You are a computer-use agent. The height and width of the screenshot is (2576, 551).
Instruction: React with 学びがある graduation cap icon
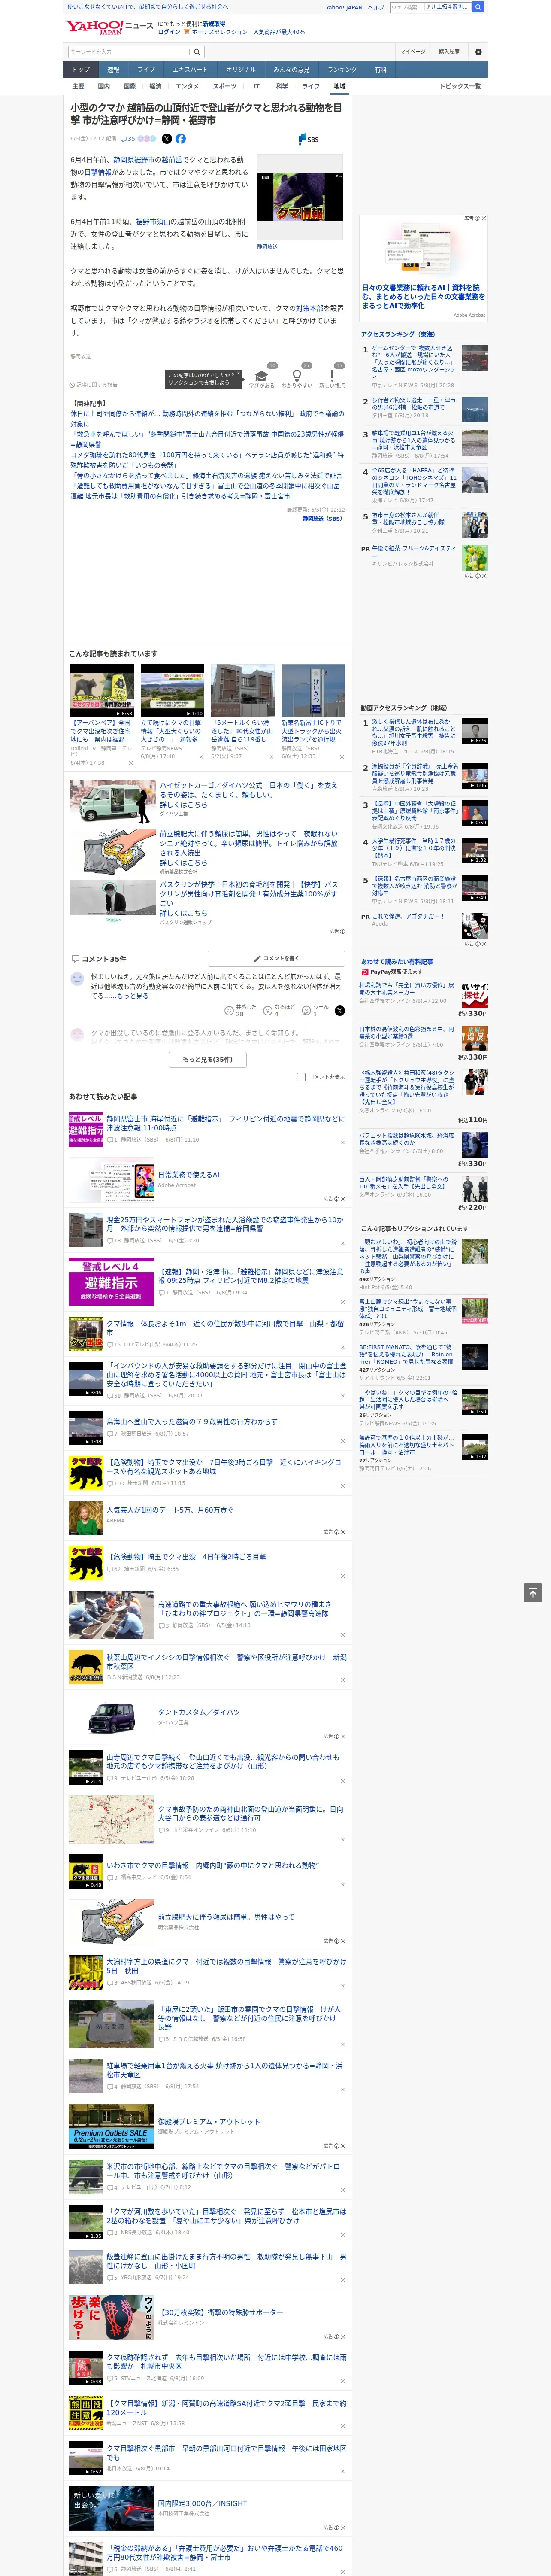tap(262, 376)
